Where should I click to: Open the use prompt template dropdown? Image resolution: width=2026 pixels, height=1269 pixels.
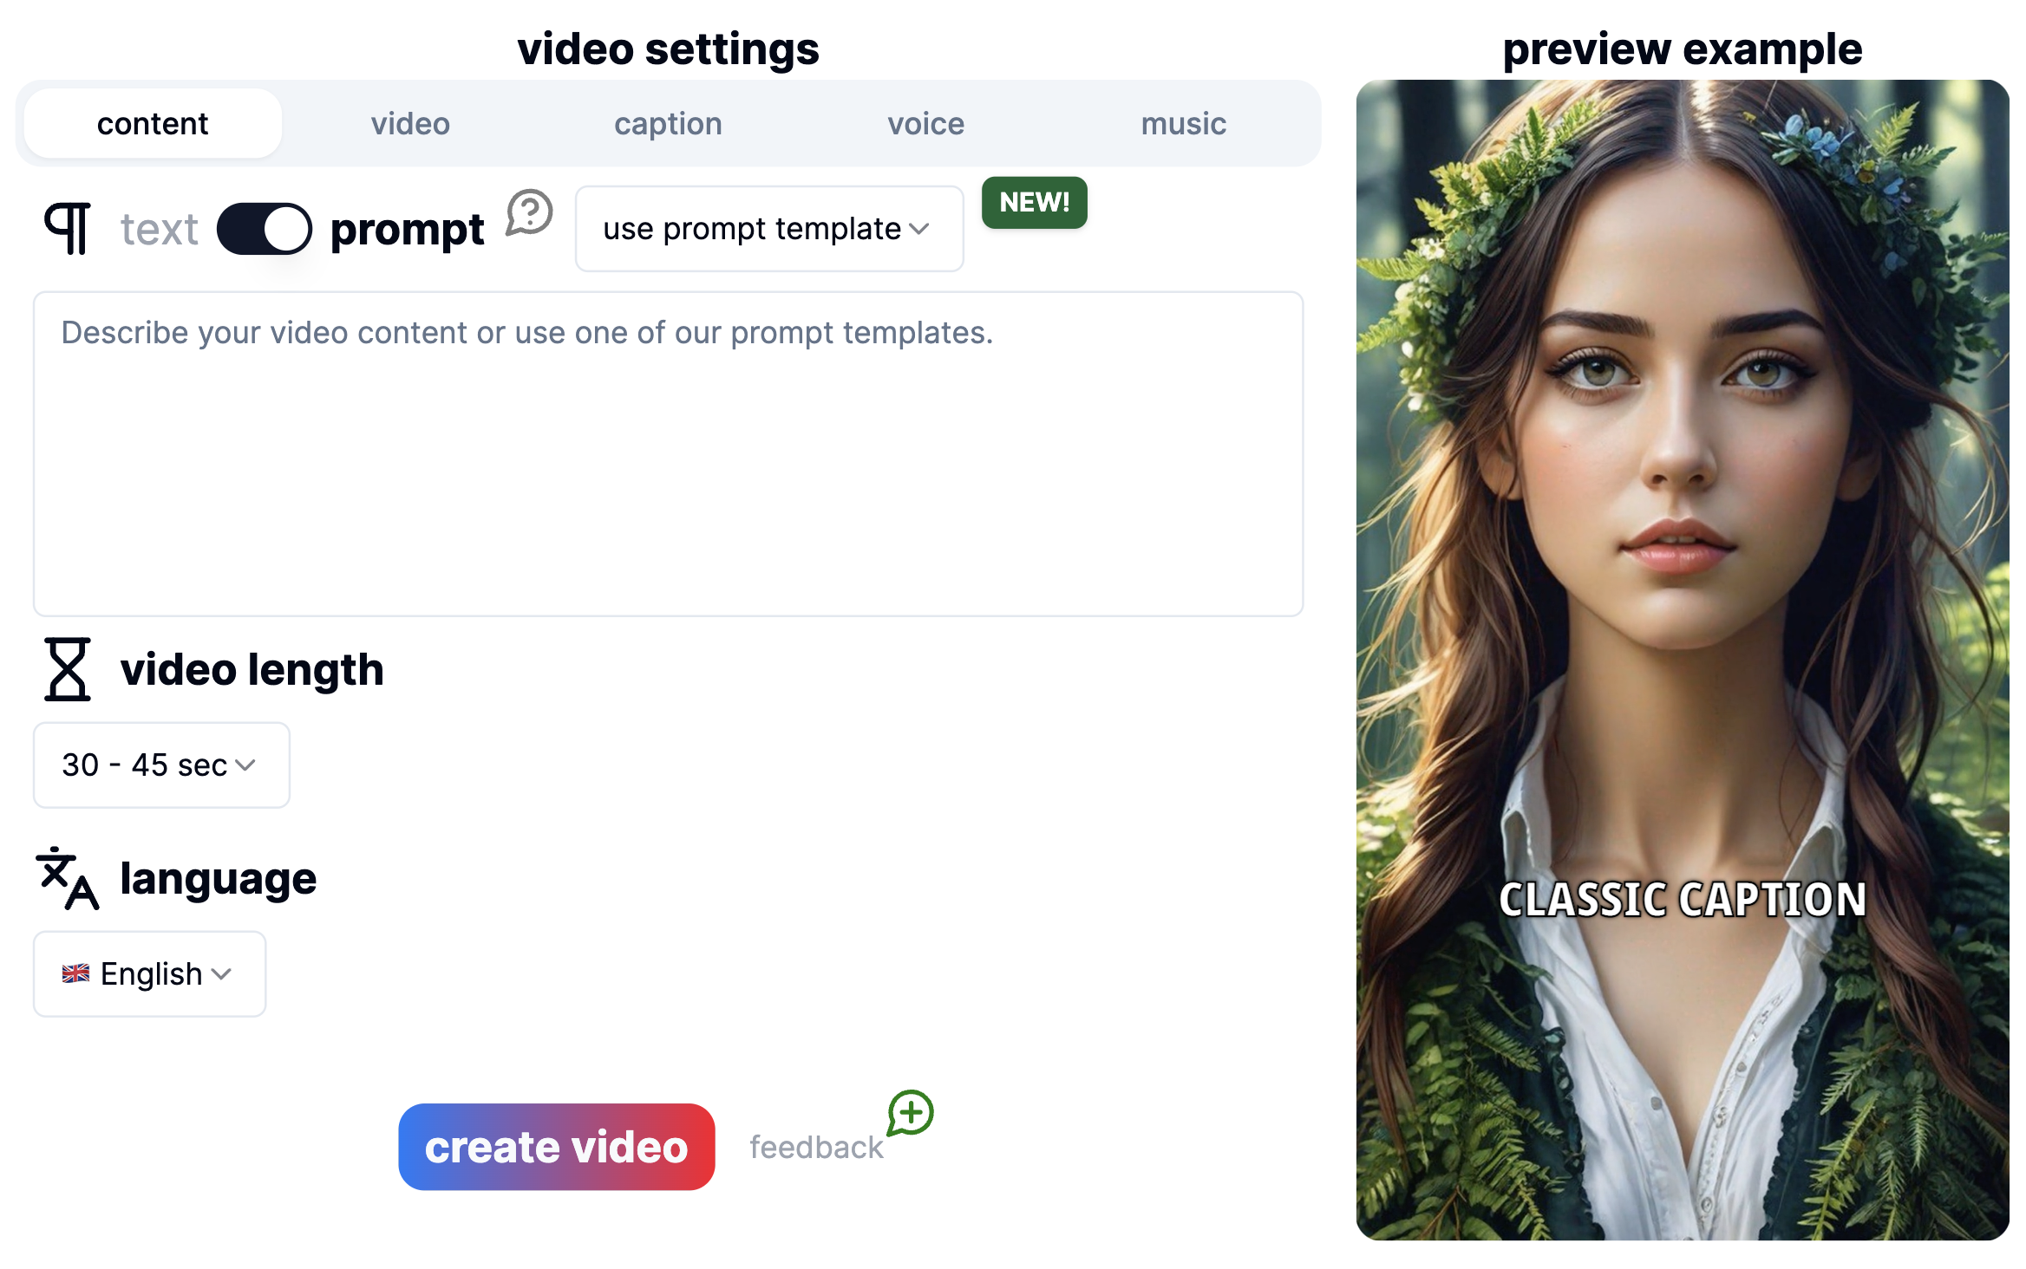[x=768, y=228]
